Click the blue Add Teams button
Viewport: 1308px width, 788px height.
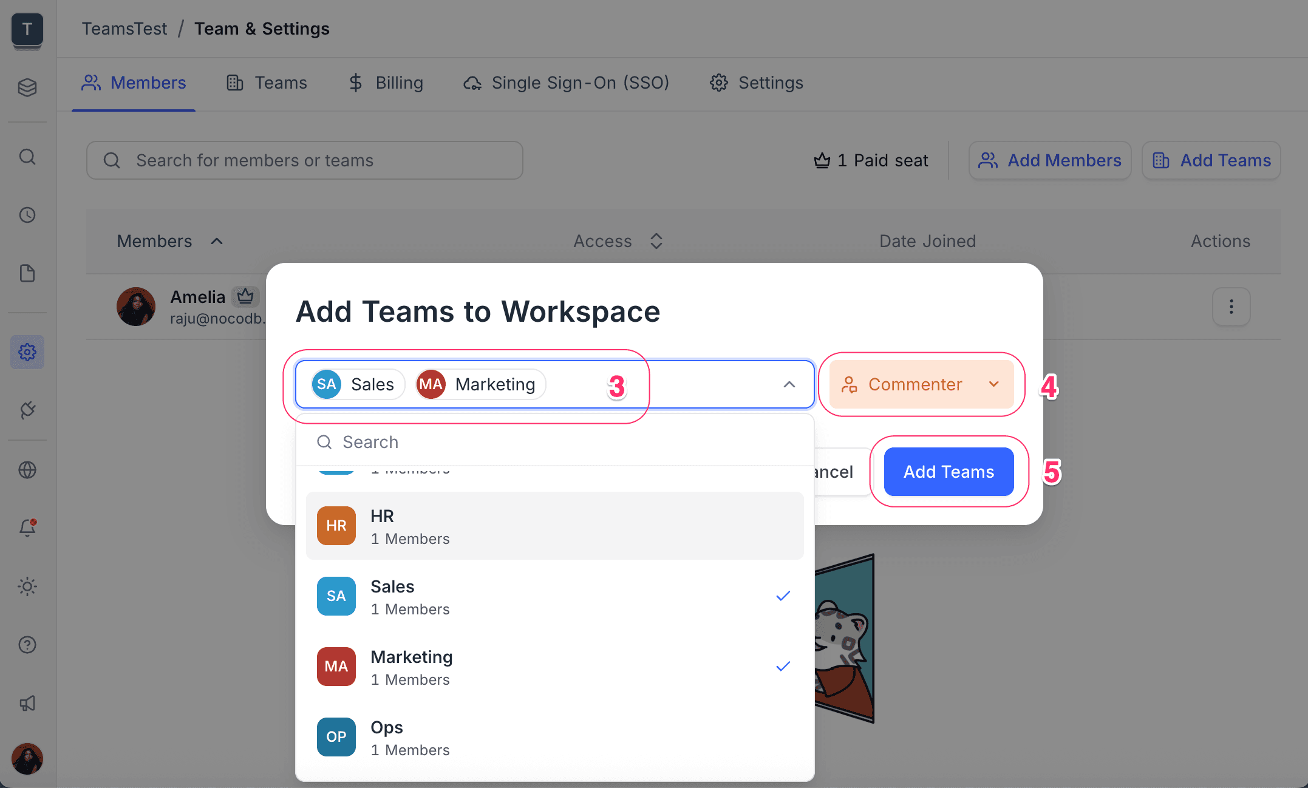click(x=949, y=472)
